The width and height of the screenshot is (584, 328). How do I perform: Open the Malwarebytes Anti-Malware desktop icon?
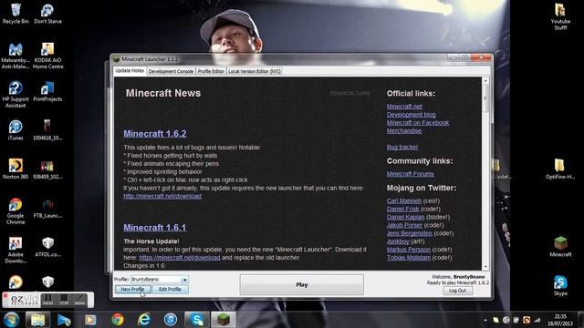[16, 56]
